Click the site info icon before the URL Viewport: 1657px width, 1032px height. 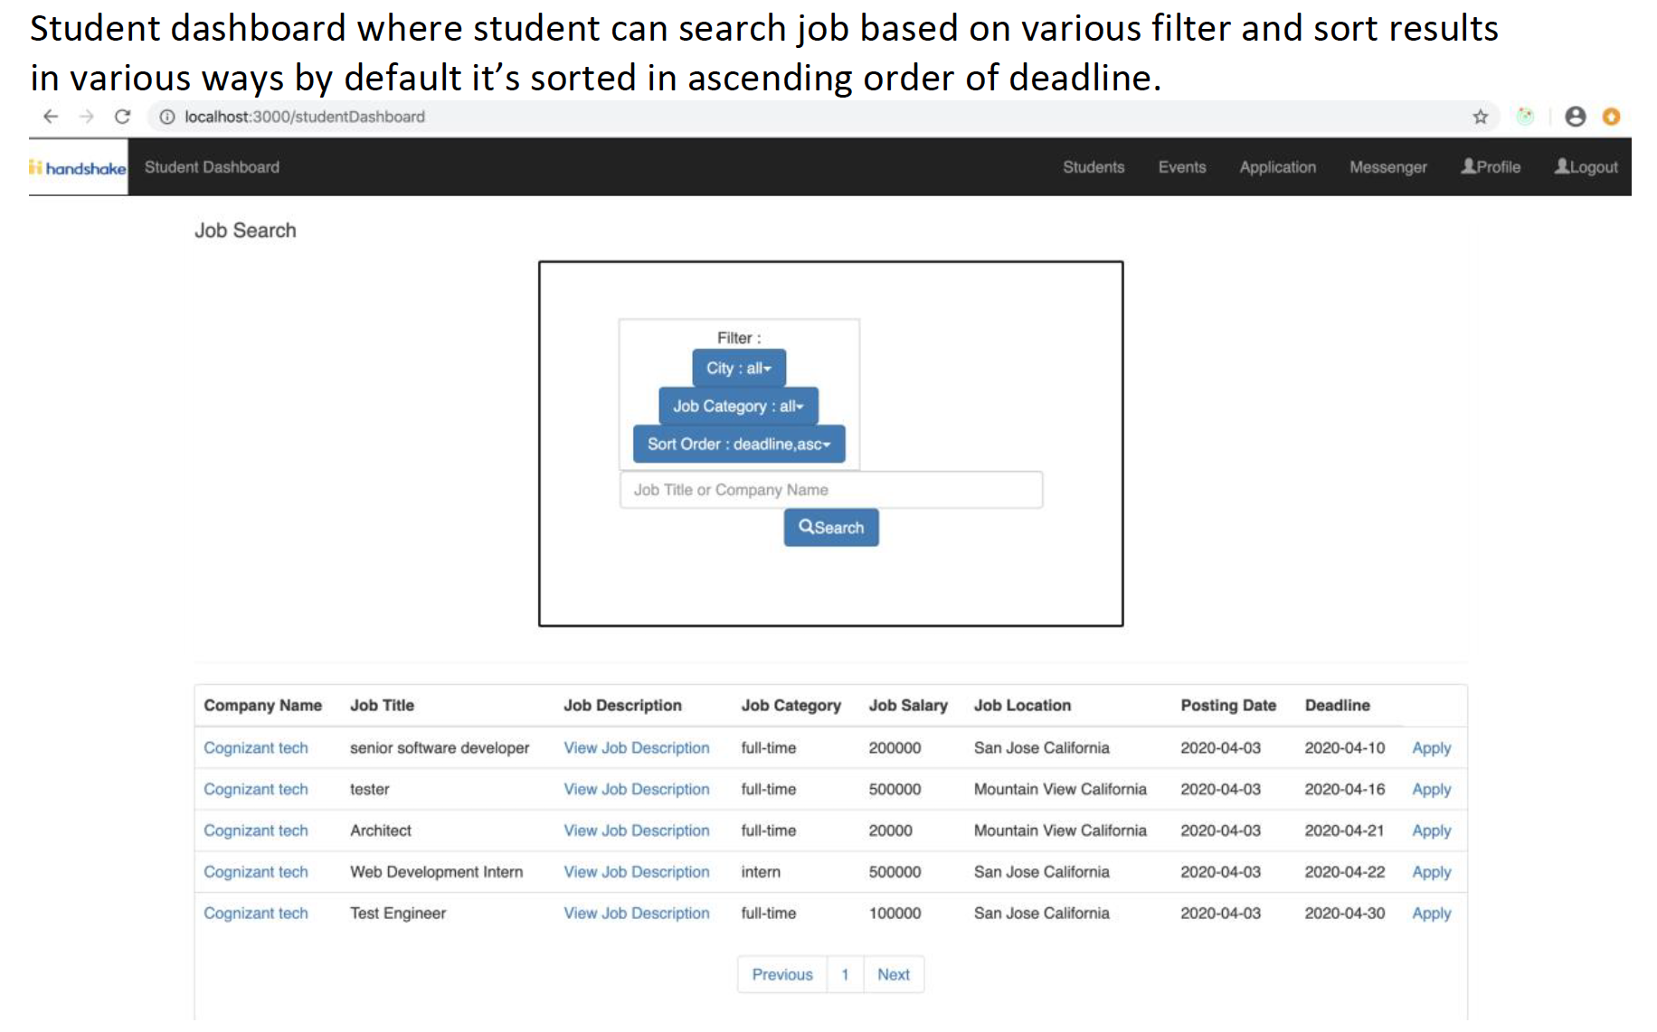click(x=166, y=117)
